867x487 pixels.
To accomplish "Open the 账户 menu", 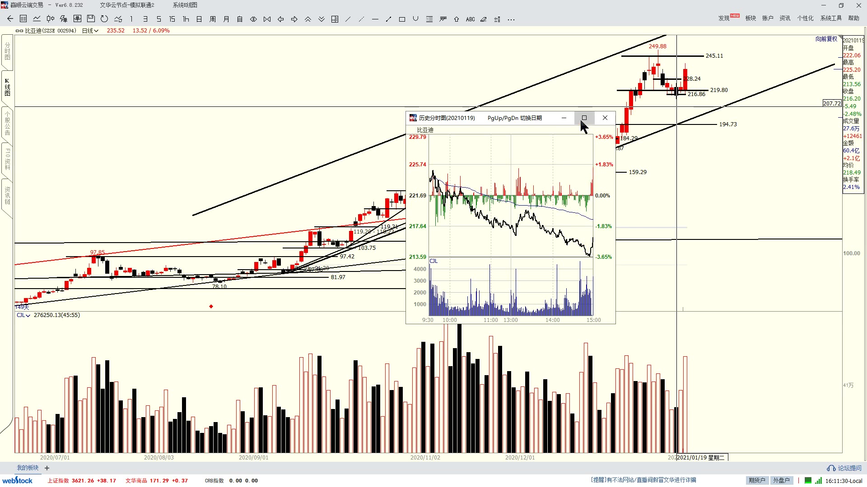I will pyautogui.click(x=768, y=18).
